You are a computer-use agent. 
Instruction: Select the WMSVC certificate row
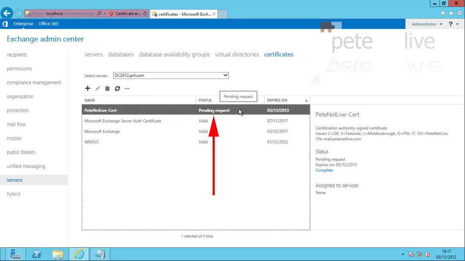(196, 142)
